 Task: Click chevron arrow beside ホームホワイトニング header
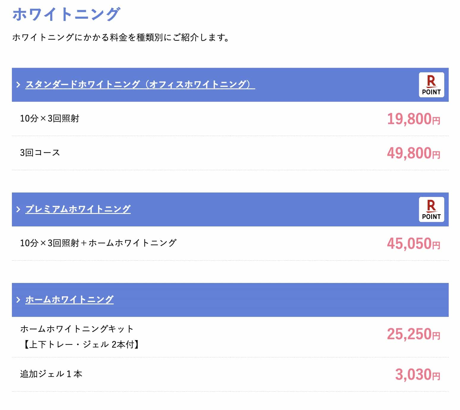[18, 300]
